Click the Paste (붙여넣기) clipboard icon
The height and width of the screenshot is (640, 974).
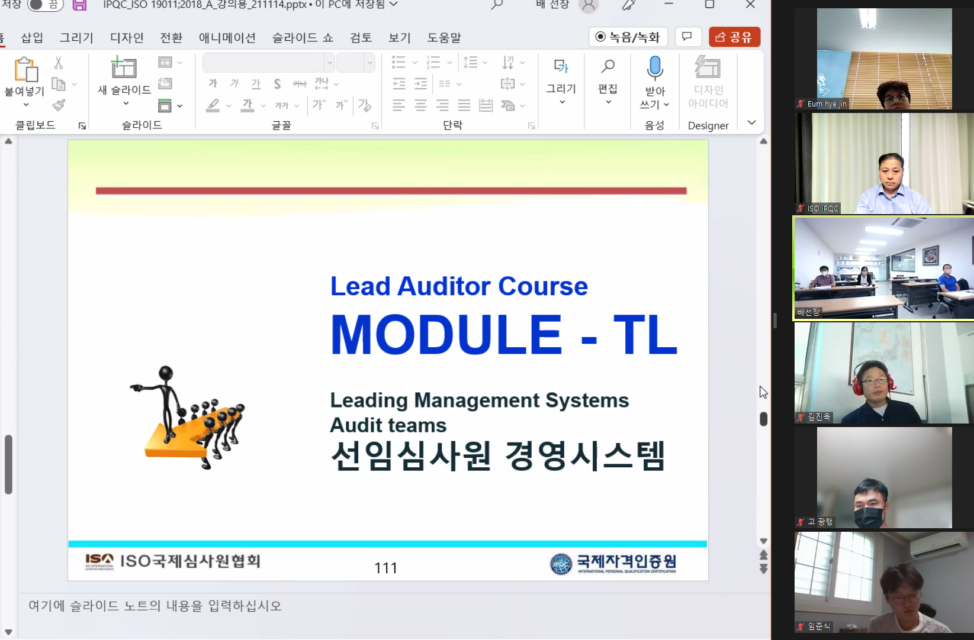click(x=25, y=69)
